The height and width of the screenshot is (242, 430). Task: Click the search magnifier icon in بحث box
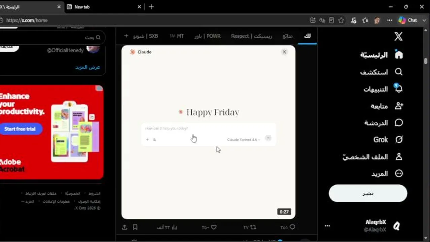pos(98,37)
